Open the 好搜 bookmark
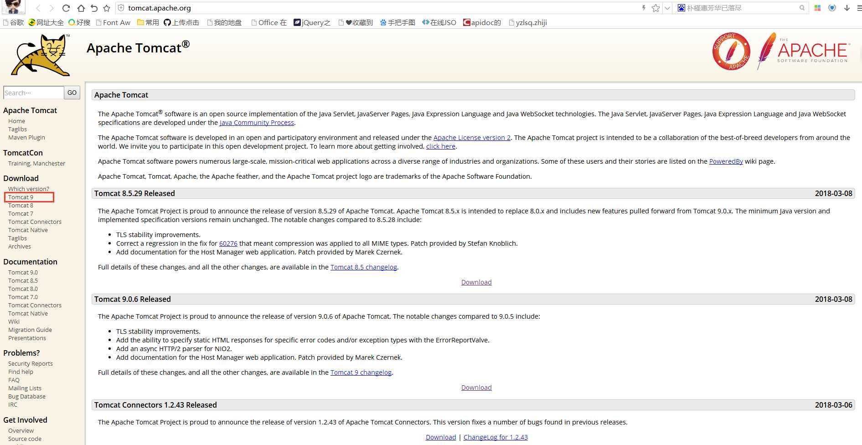Screen dimensions: 862x445 (79, 22)
